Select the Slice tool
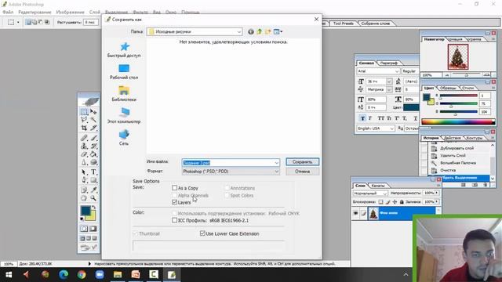Viewport: 502px width, 282px height. 93,128
